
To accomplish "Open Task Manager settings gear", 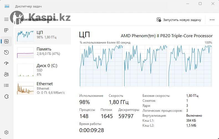I will (6, 133).
